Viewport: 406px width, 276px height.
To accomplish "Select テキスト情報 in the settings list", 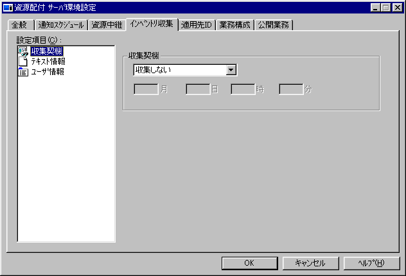I will [x=48, y=62].
